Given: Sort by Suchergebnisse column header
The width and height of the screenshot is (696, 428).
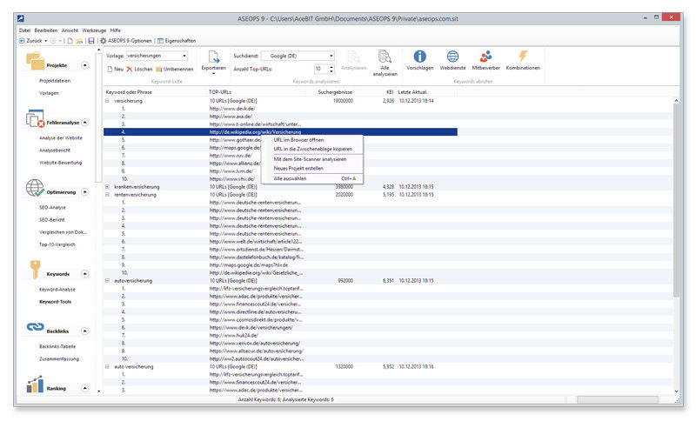Looking at the screenshot, I should (x=335, y=92).
